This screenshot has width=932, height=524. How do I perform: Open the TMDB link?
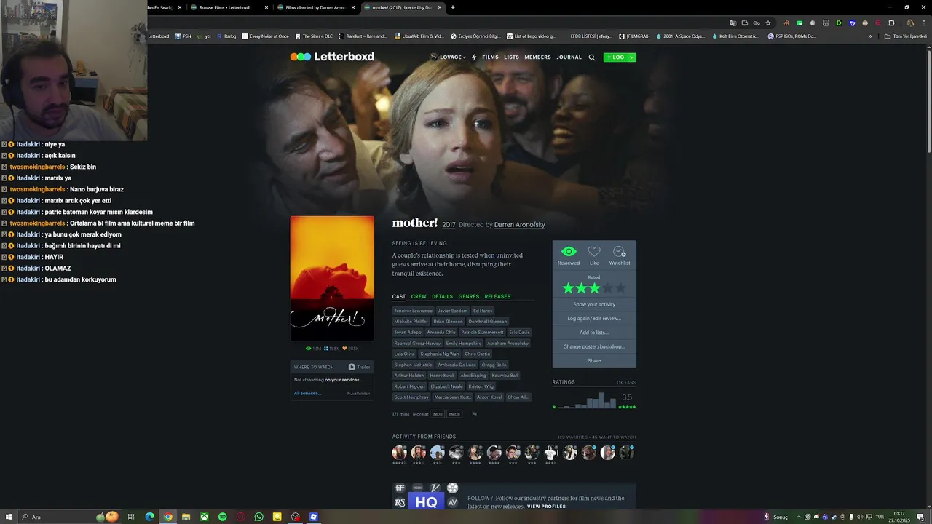coord(454,414)
